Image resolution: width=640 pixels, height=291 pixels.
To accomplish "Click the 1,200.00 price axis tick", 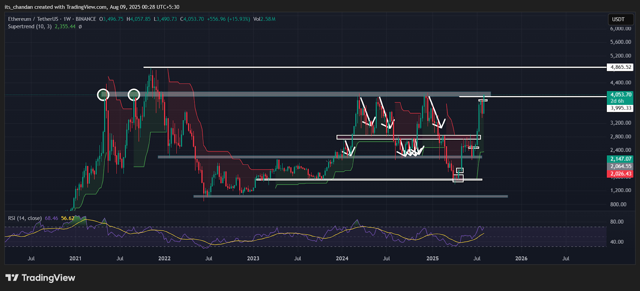I will [621, 191].
